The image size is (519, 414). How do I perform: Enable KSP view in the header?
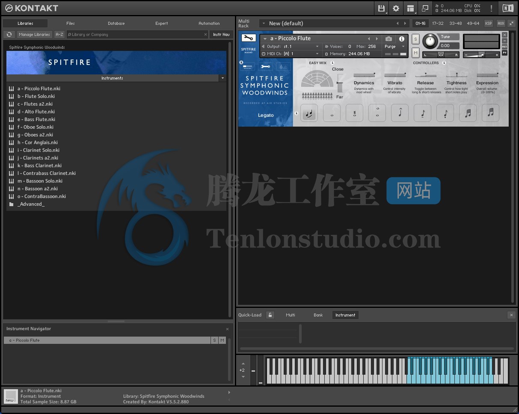(x=488, y=24)
